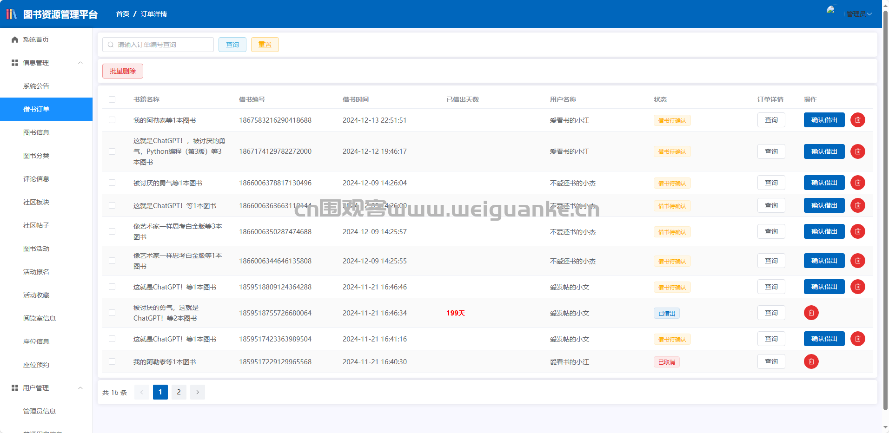Open 社区帖子 in the sidebar
This screenshot has width=889, height=433.
[46, 225]
